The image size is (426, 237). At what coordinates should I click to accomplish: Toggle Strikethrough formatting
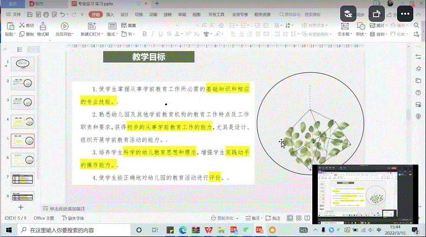tap(169, 34)
